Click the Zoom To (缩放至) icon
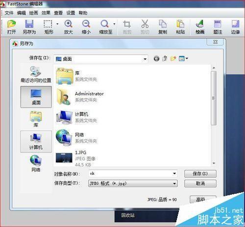Image resolution: width=245 pixels, height=227 pixels. pyautogui.click(x=105, y=27)
